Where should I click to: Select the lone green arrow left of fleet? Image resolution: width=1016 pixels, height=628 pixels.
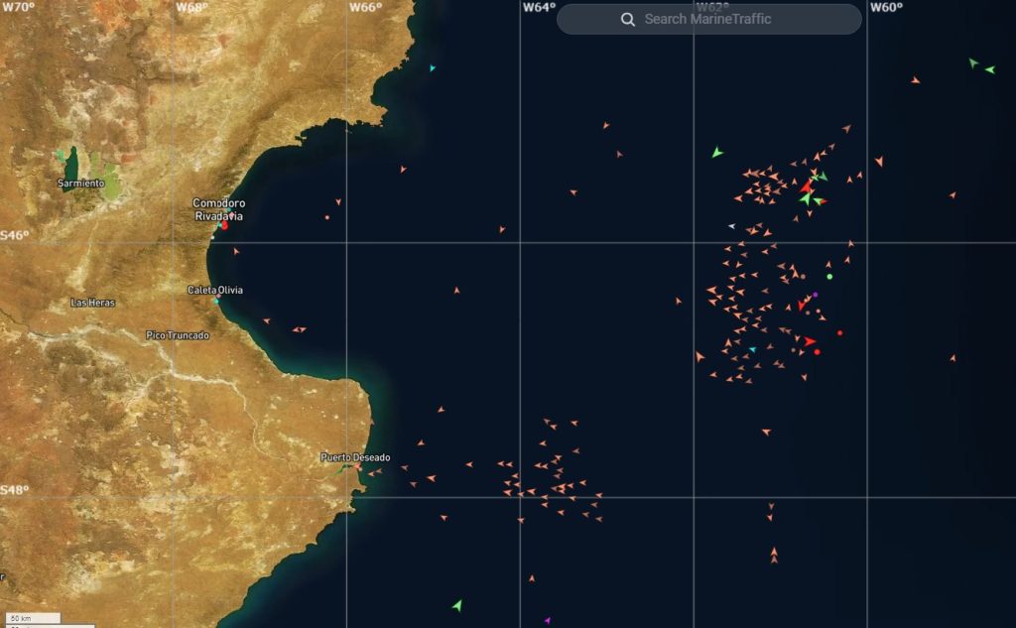tap(716, 153)
